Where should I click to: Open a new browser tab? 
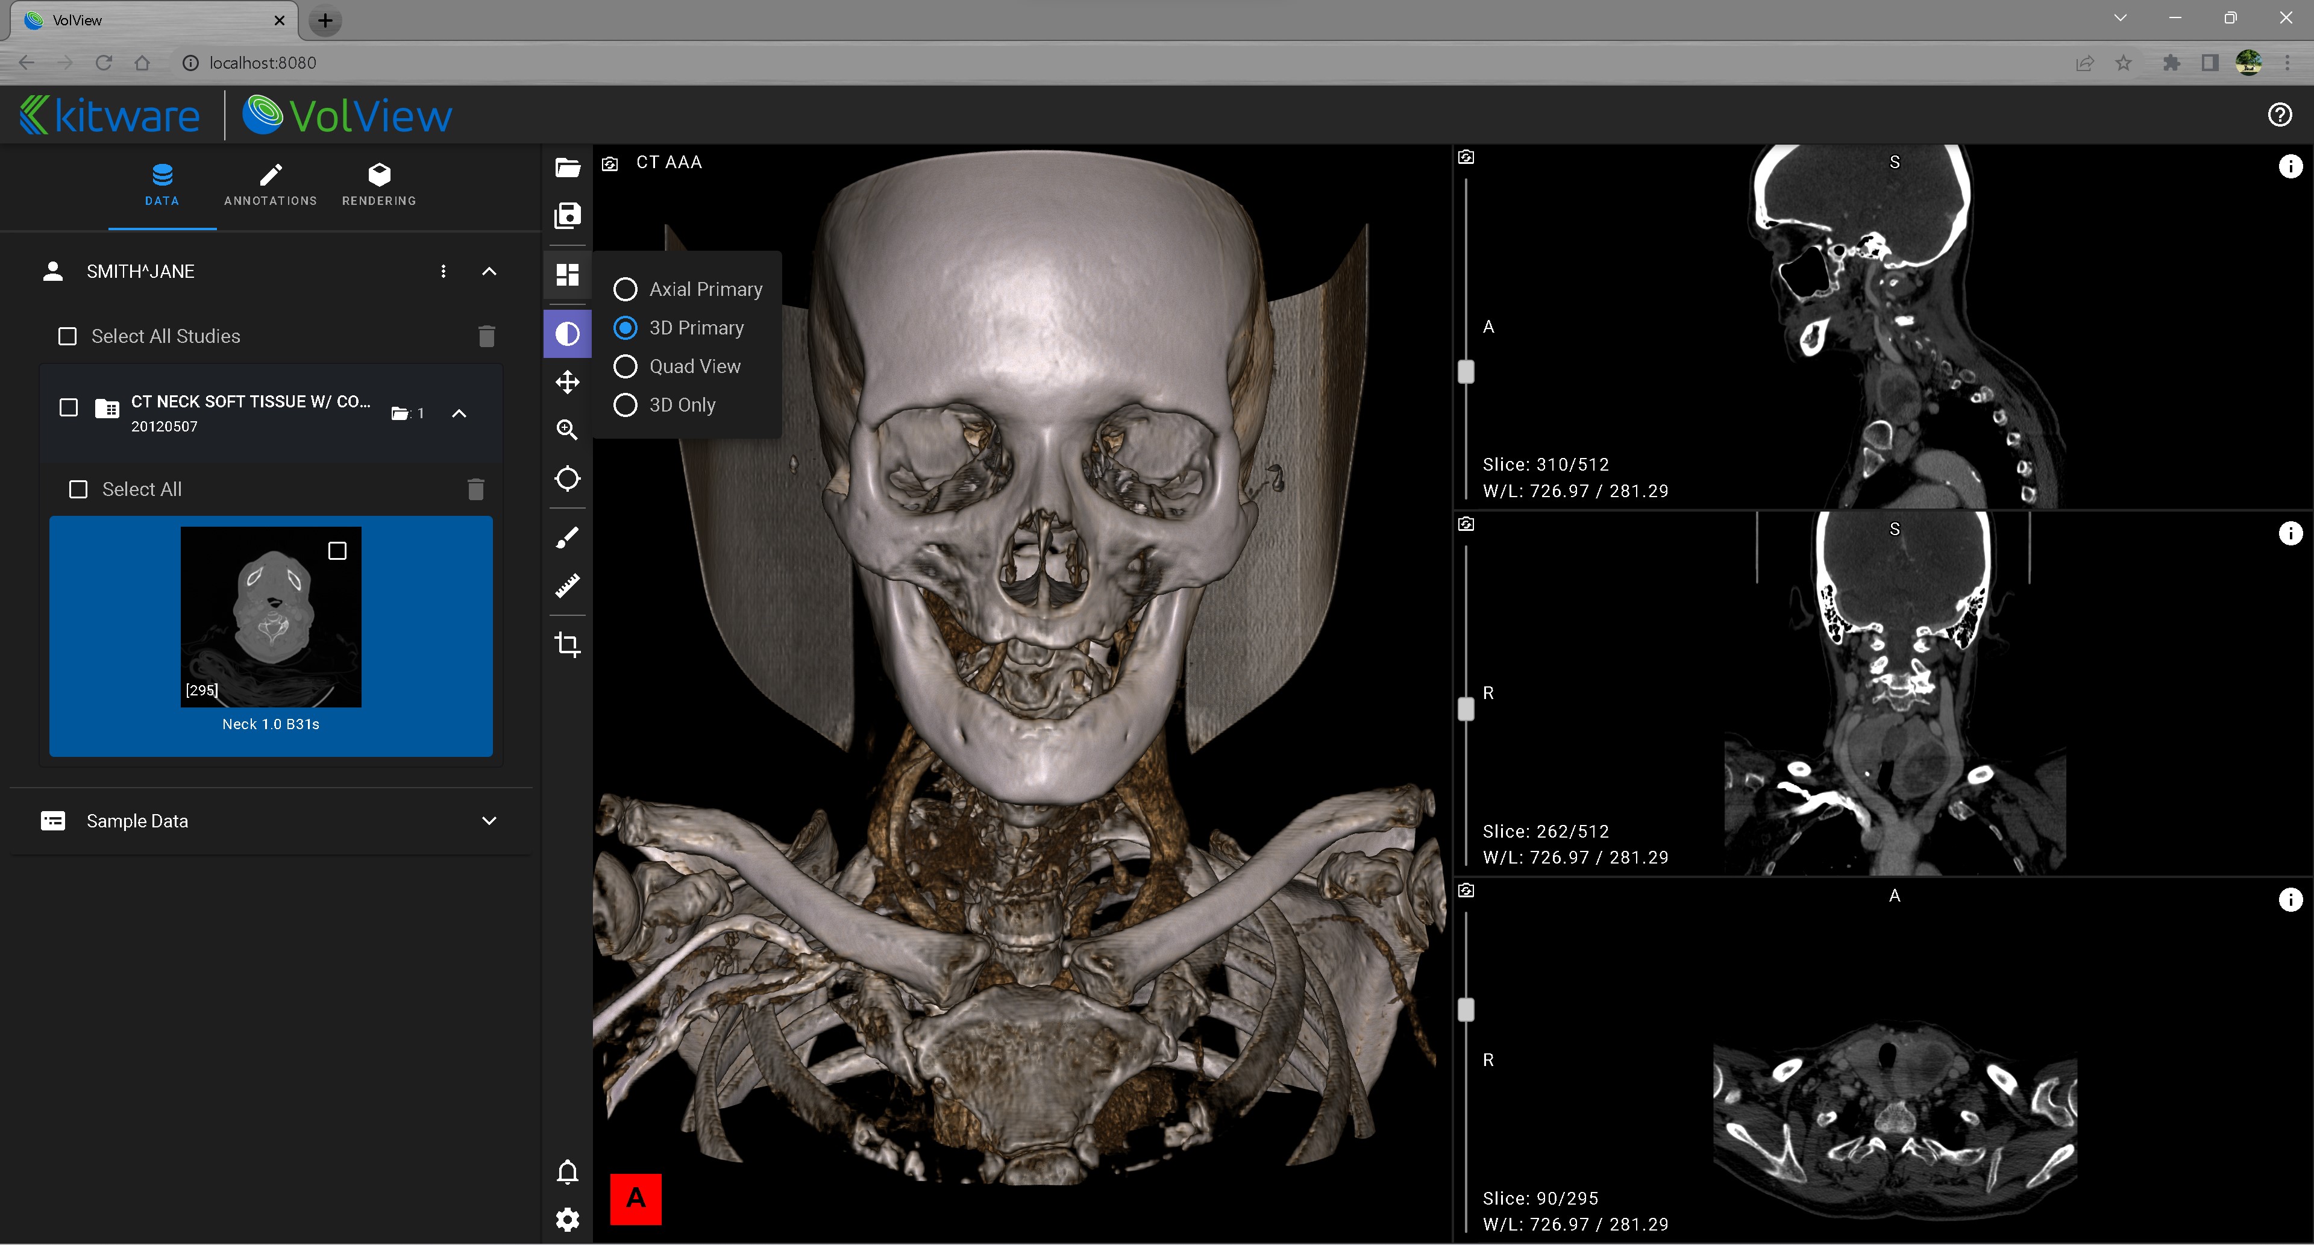pyautogui.click(x=325, y=20)
